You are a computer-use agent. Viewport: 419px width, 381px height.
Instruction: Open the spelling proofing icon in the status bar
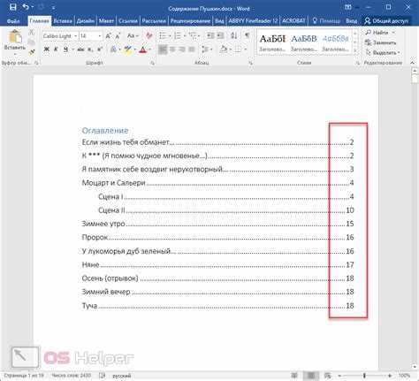(102, 376)
